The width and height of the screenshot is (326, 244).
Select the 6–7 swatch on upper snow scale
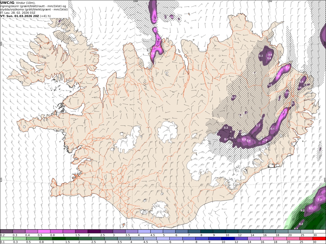tap(182, 232)
